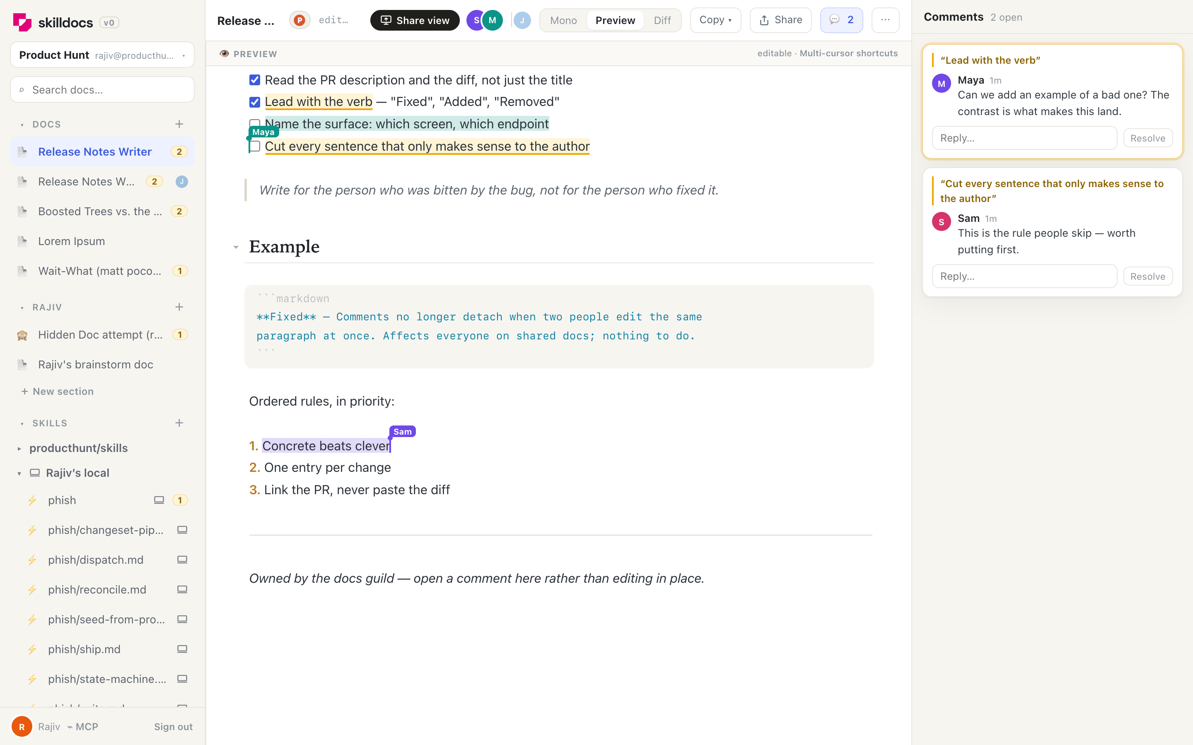Click the J avatar on Release Notes W... row

coord(182,182)
